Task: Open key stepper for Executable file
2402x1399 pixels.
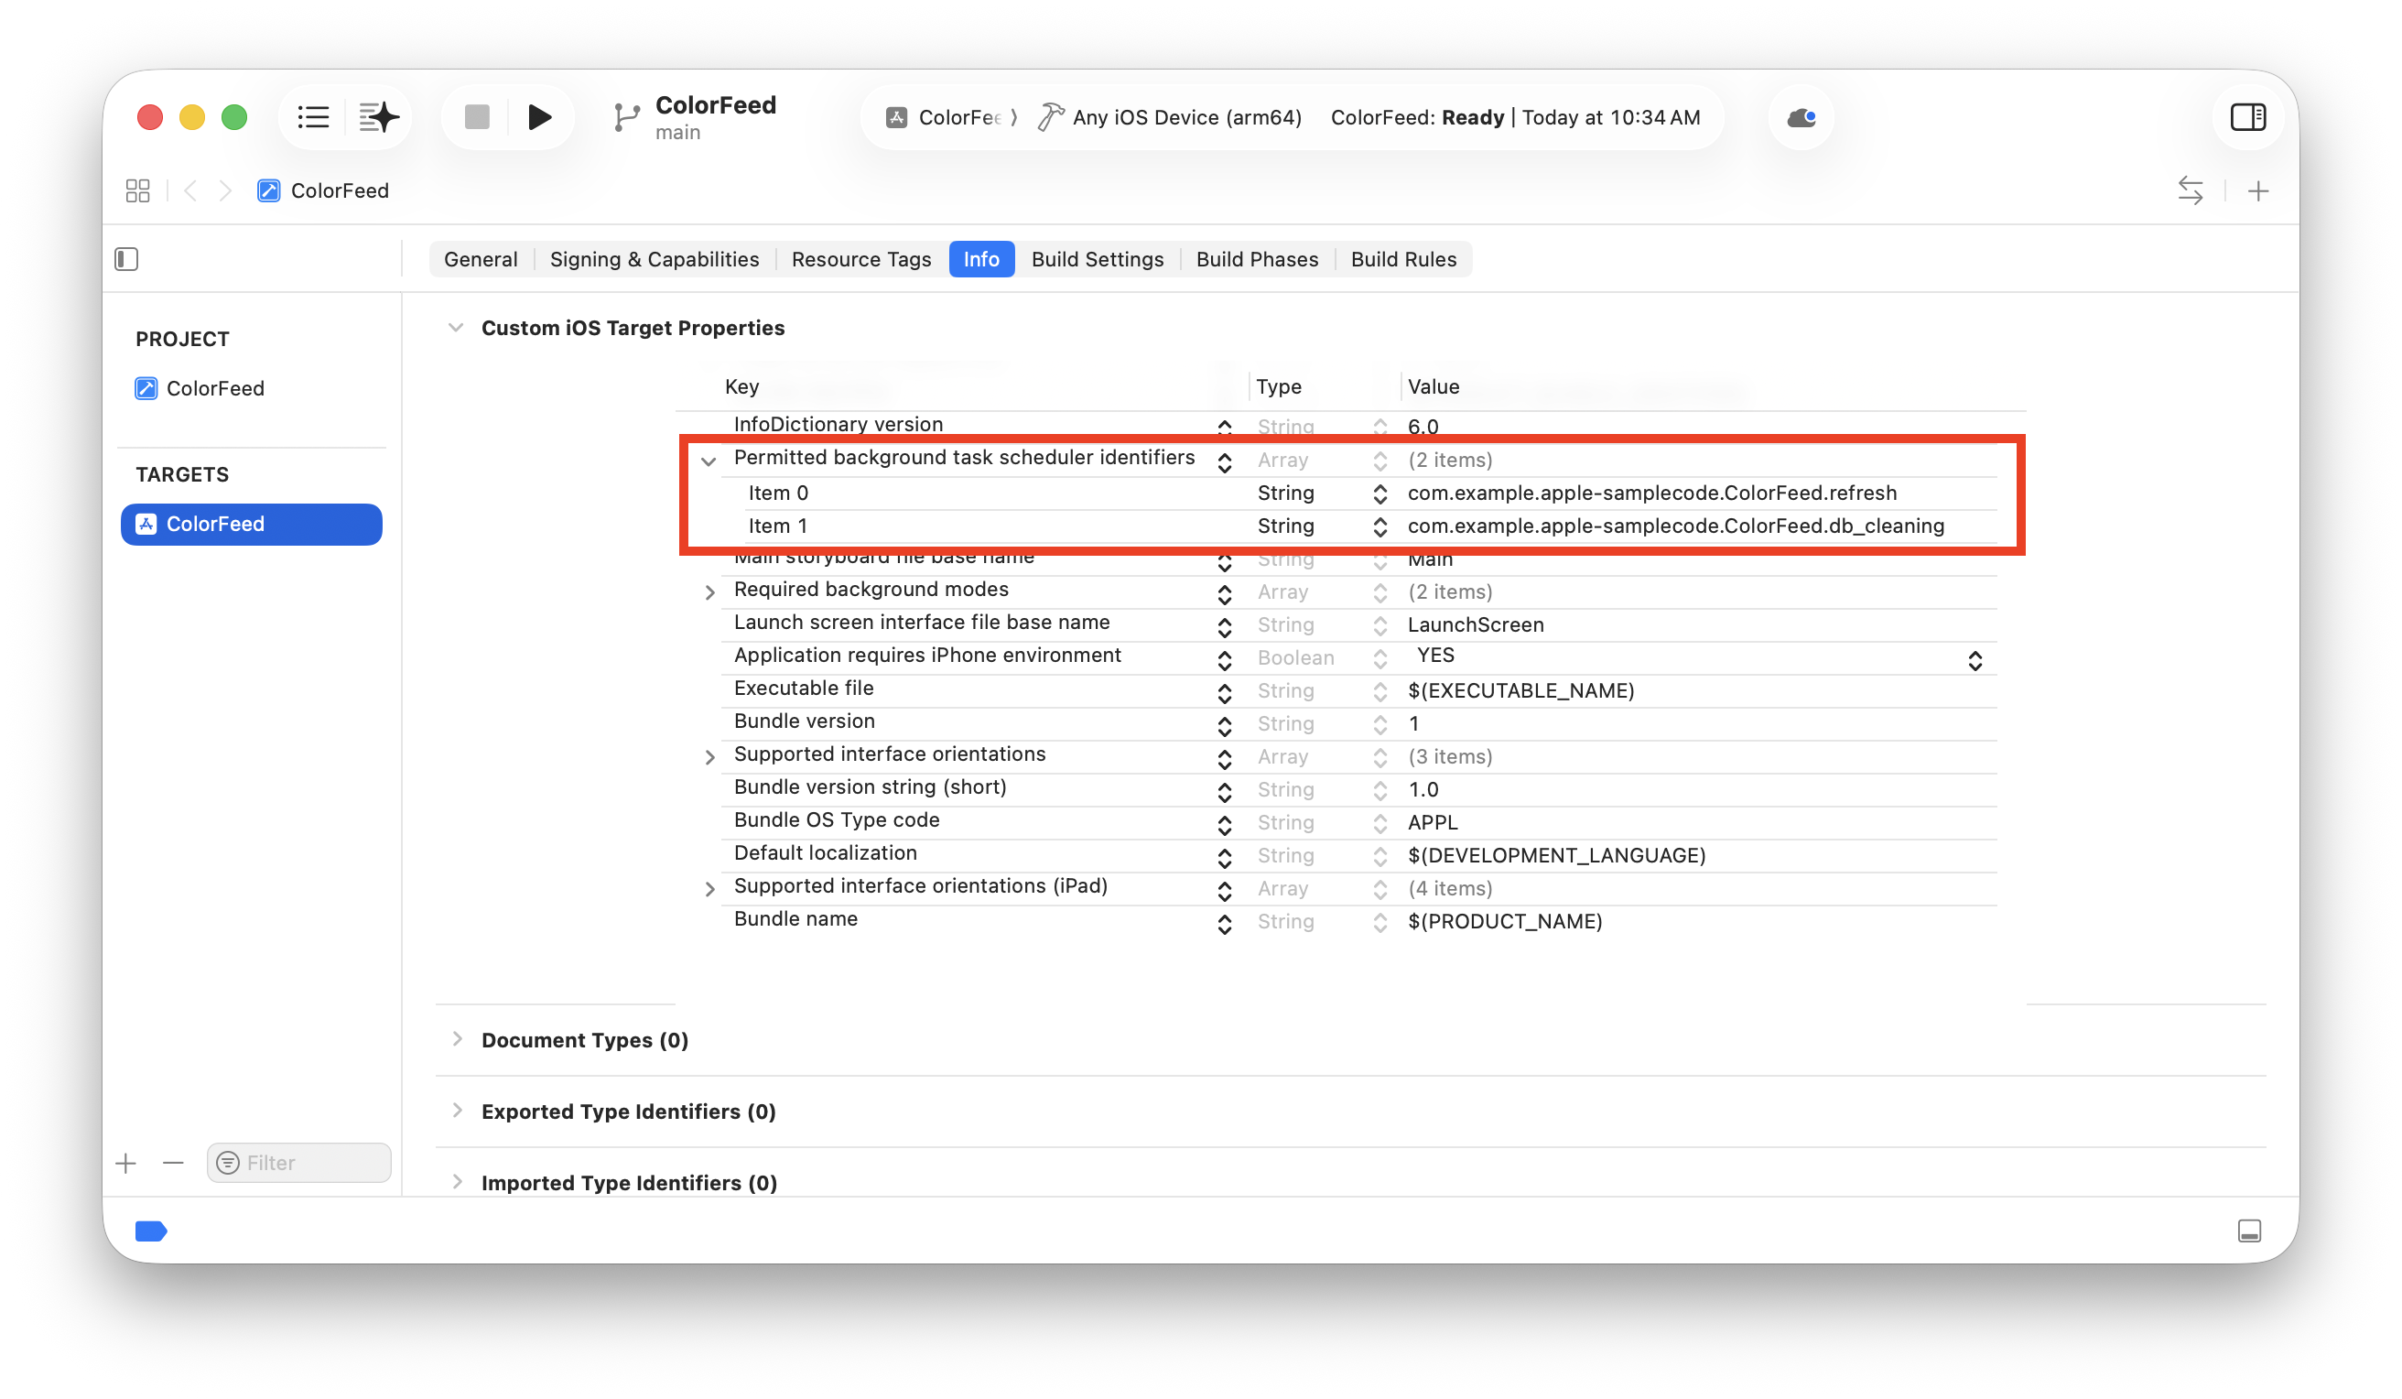Action: (x=1225, y=692)
